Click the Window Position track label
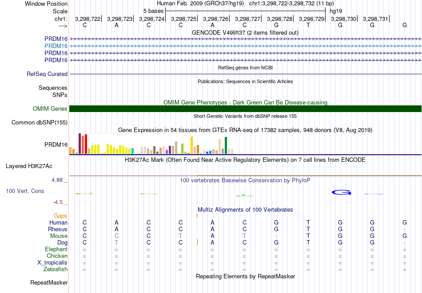Screen dimensions: 422x293 click(46, 4)
